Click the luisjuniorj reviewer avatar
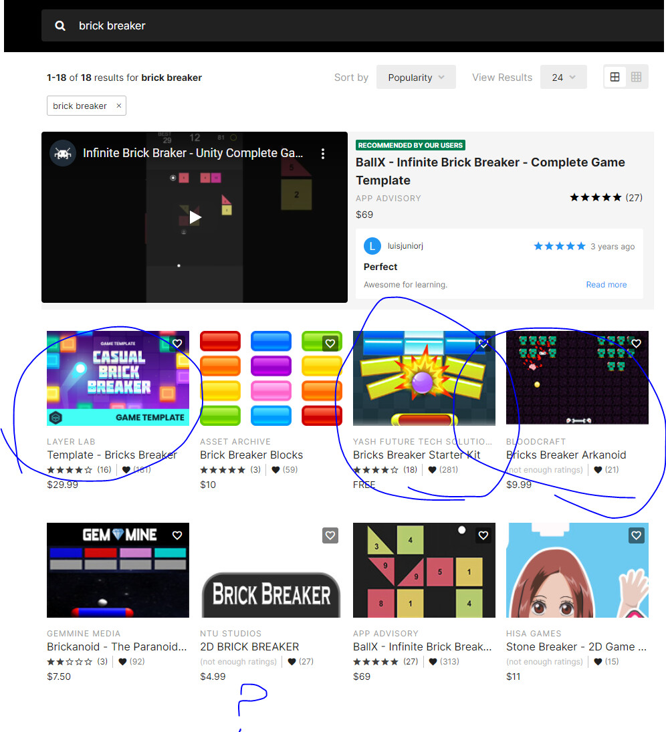Screen dimensions: 666x732 (x=372, y=246)
